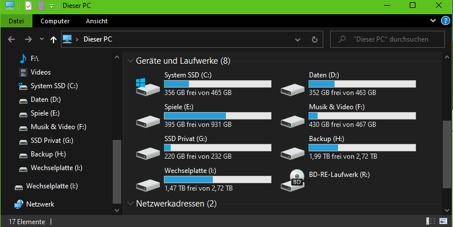Select the BD-RE-Laufwerk (R:) disc icon
The image size is (453, 227).
[292, 180]
